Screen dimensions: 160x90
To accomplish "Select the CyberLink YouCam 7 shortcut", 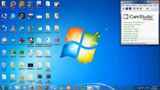I will click(22, 18).
